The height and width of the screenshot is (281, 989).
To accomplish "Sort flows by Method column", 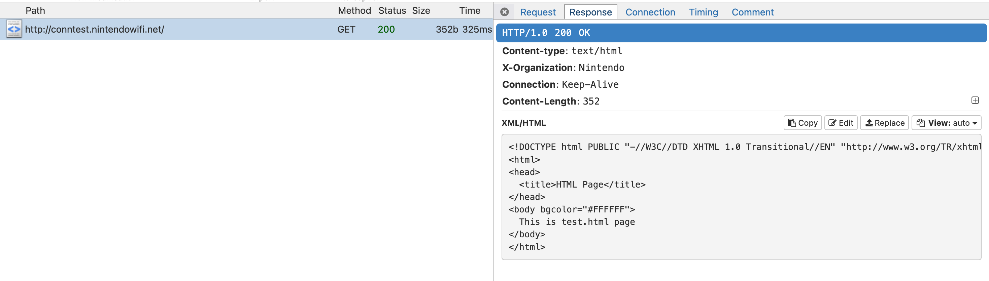I will click(354, 10).
